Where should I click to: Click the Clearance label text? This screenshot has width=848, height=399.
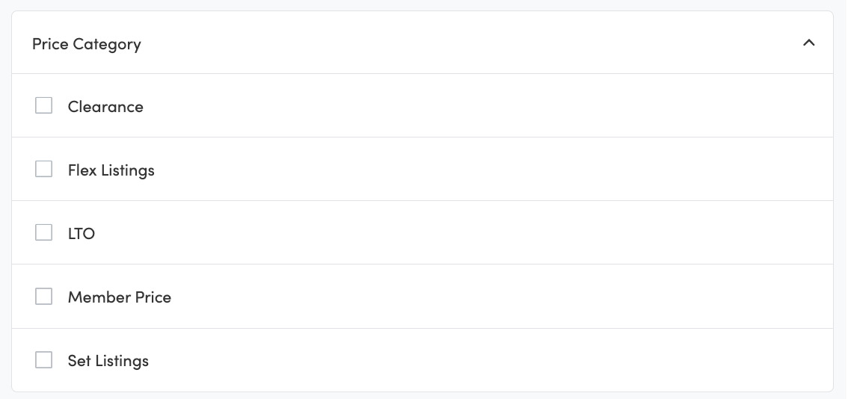[105, 107]
